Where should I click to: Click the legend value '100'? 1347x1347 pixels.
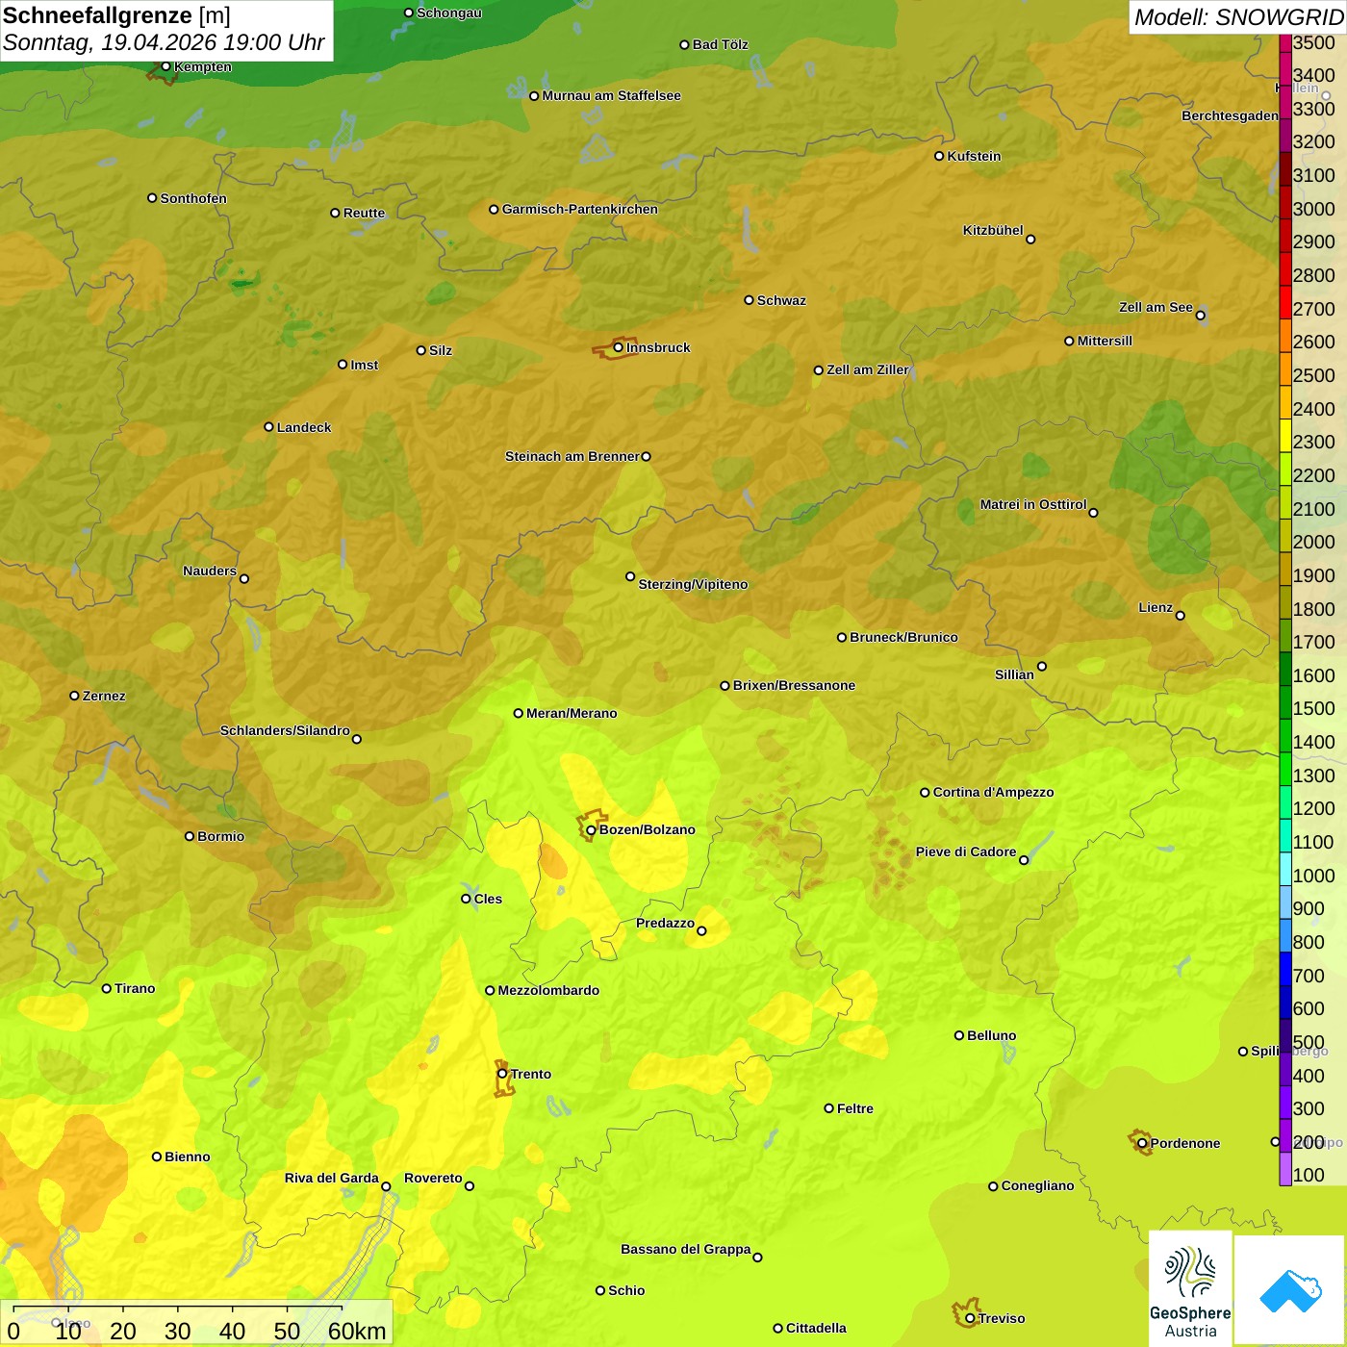coord(1309,1175)
